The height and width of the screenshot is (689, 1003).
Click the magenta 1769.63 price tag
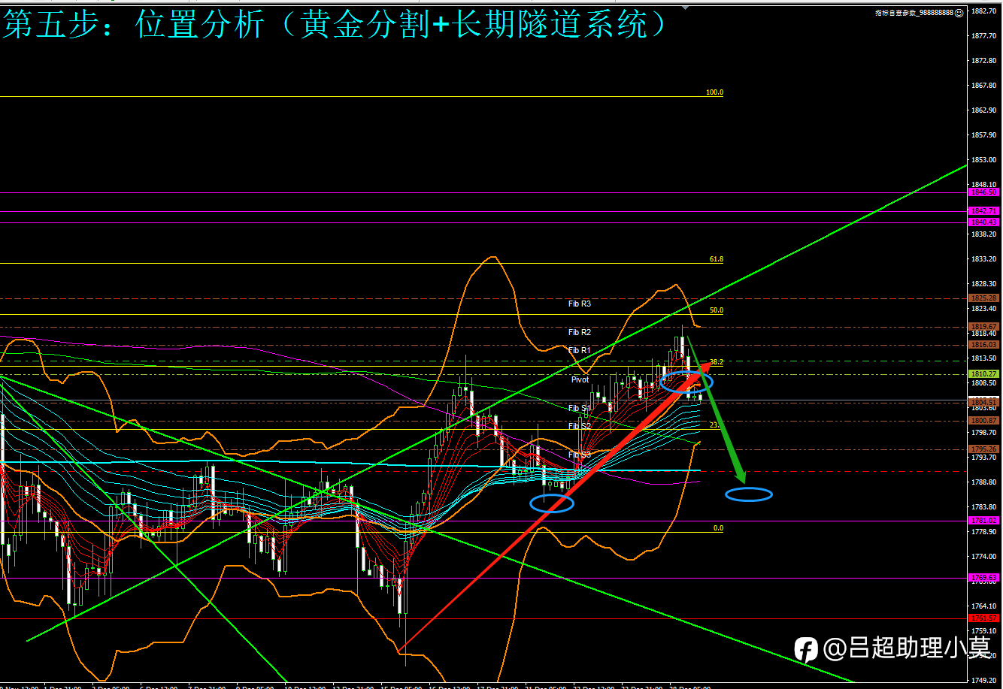pyautogui.click(x=985, y=578)
